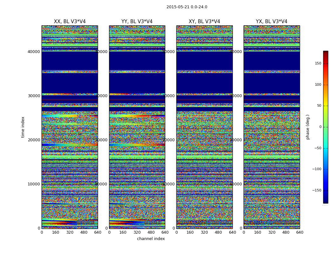Click inside the YY phase waterfall plot

(137, 127)
